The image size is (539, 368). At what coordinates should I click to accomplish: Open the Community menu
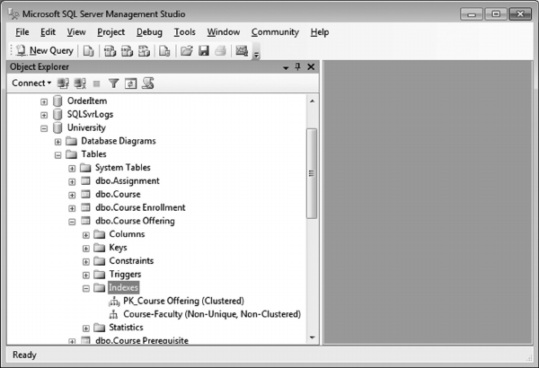pos(275,32)
